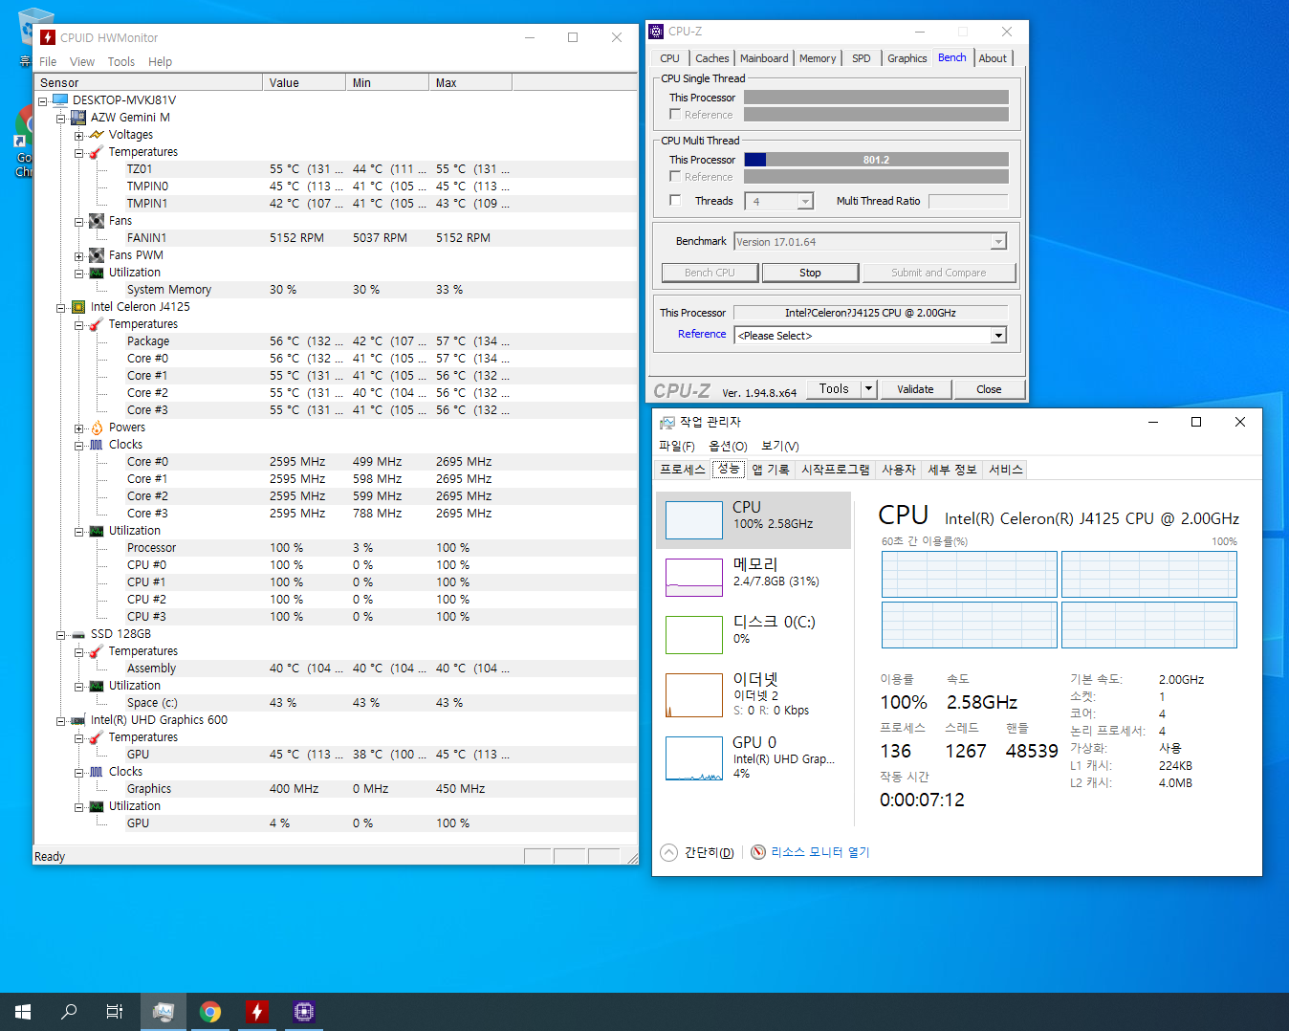This screenshot has width=1289, height=1031.
Task: Click CPU-Z icon in taskbar
Action: (304, 1012)
